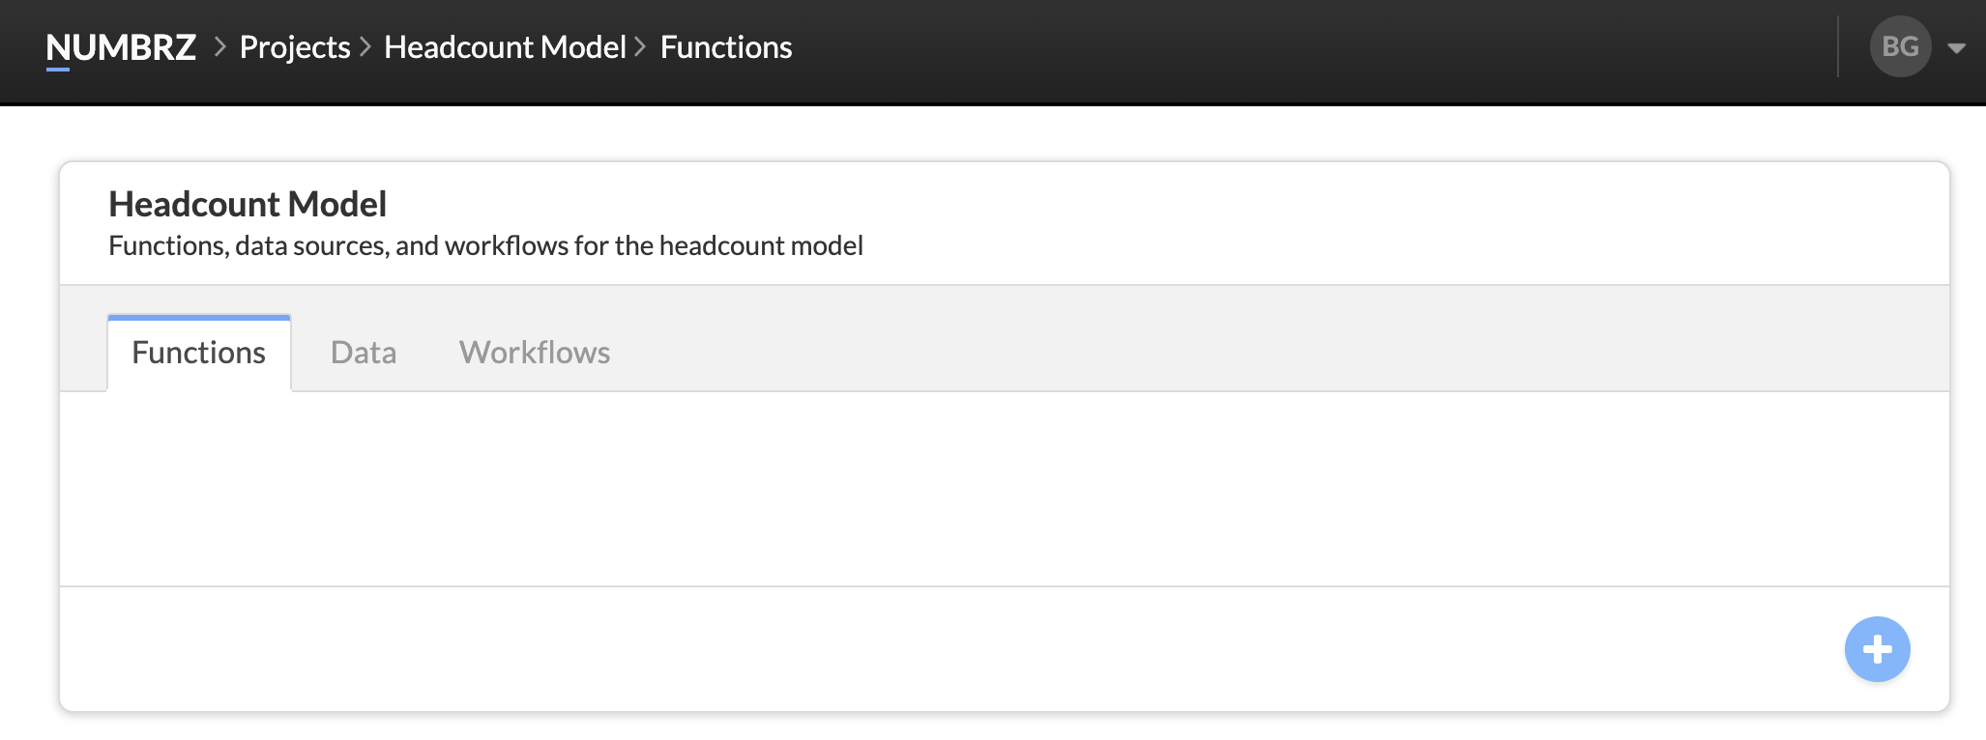Add a new function with plus button
The image size is (1986, 740).
pos(1877,649)
